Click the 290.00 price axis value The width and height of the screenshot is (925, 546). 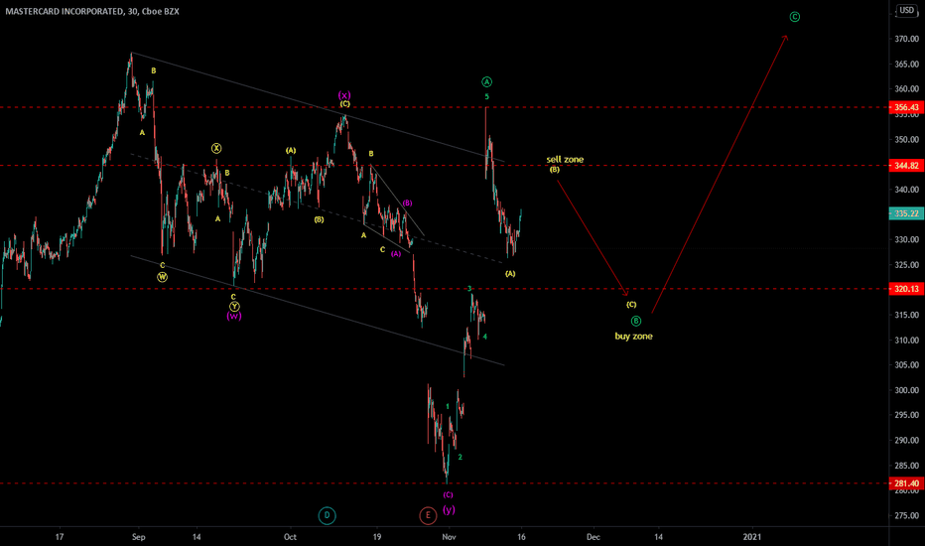tap(907, 441)
